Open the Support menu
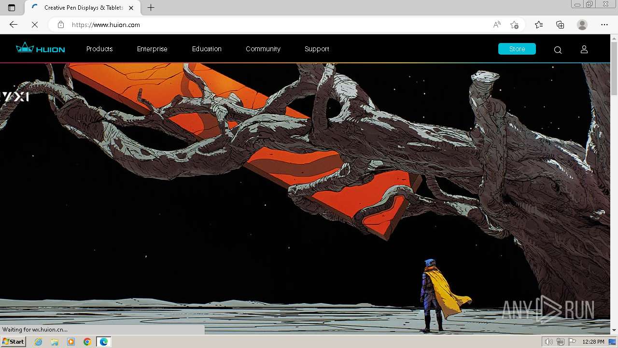 [x=317, y=49]
